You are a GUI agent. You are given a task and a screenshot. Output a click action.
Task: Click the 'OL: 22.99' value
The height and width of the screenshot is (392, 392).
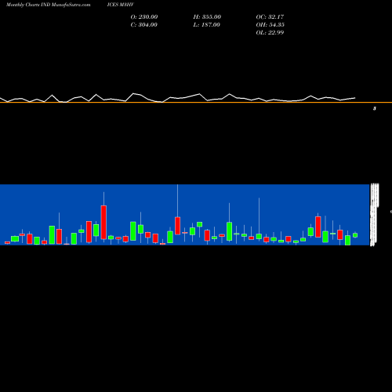(x=270, y=33)
